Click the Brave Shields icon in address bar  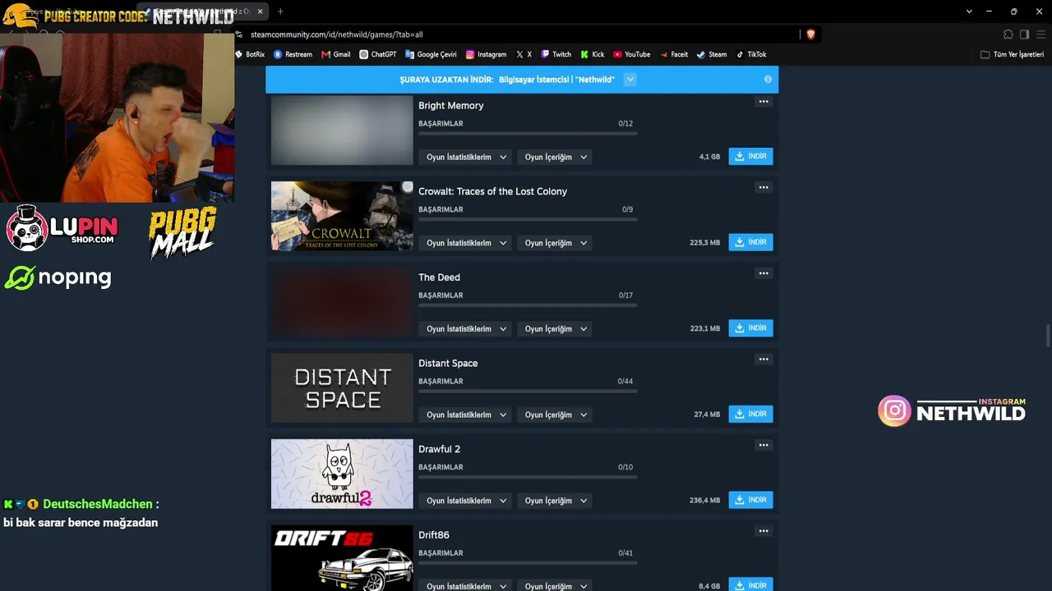(810, 34)
